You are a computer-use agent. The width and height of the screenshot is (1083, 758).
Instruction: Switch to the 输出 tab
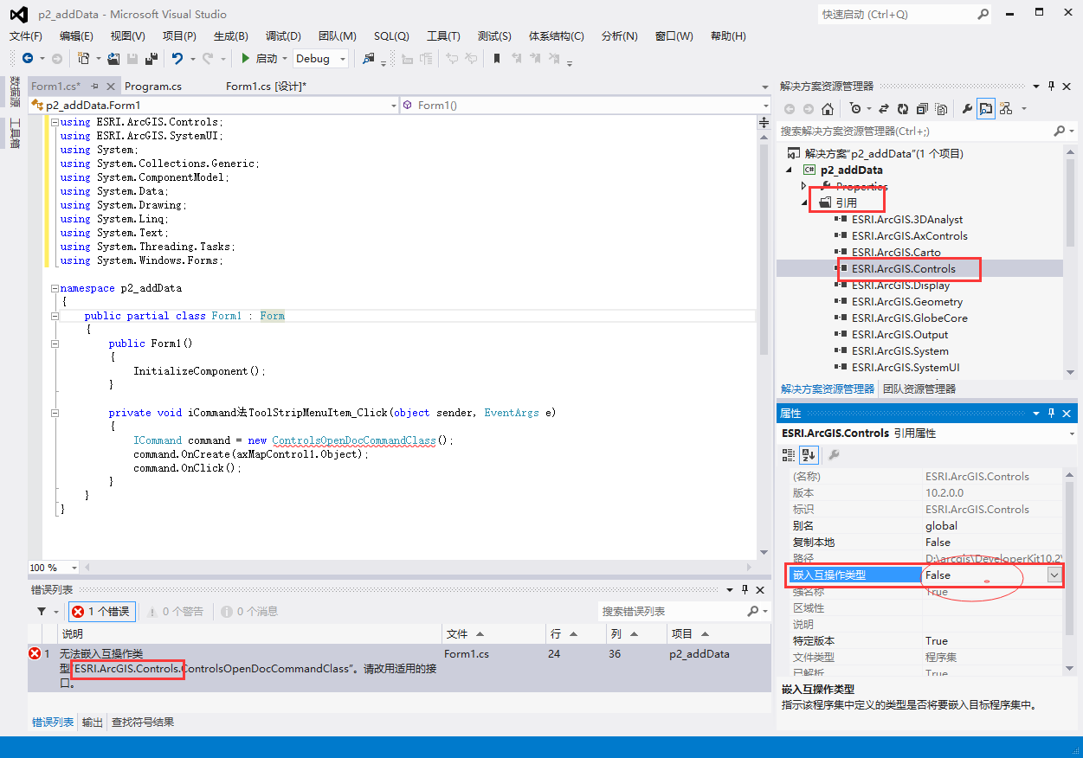tap(93, 722)
